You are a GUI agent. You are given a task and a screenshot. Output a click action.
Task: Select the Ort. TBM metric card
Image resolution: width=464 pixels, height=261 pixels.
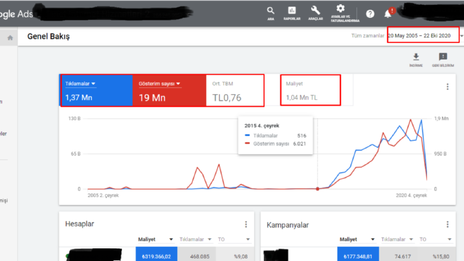pos(235,90)
